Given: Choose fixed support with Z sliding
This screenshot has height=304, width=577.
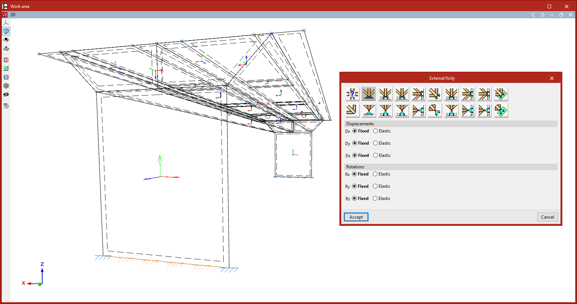Looking at the screenshot, I should pos(418,94).
